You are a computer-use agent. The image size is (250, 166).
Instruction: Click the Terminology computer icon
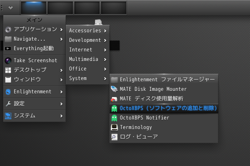(x=114, y=127)
